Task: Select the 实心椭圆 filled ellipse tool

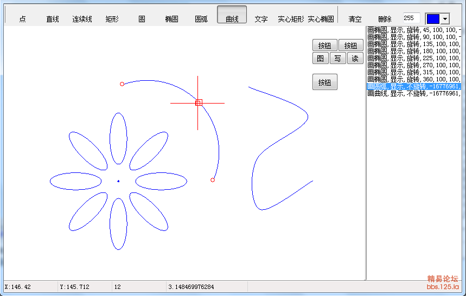Action: pyautogui.click(x=321, y=20)
